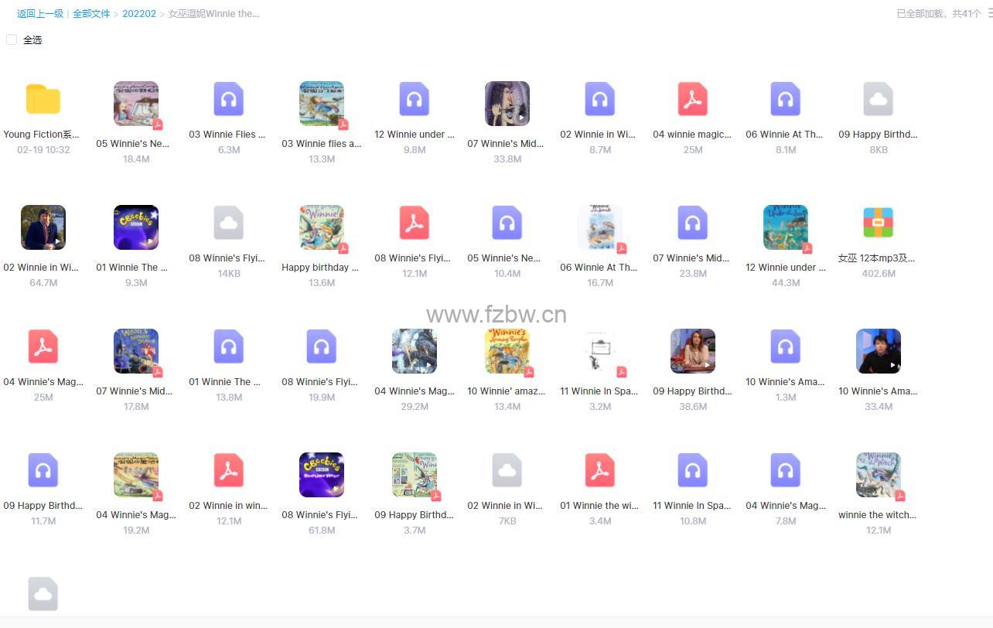Play the 02 Winnie in Wi... video (64.7M)

tap(43, 227)
